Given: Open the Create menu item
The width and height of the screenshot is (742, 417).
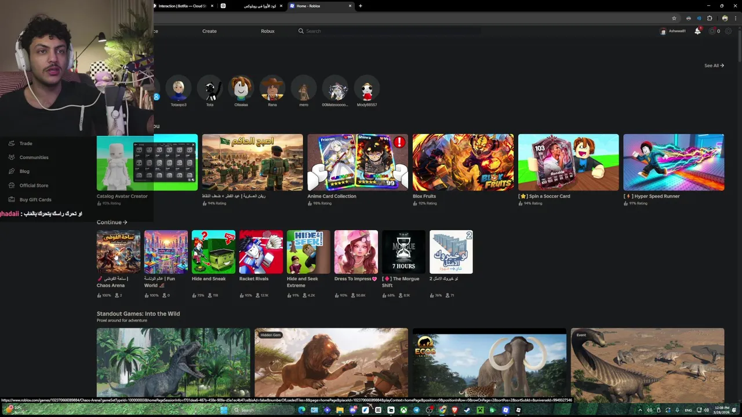Looking at the screenshot, I should pyautogui.click(x=209, y=31).
